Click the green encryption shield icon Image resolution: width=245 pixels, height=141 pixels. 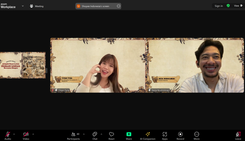click(x=228, y=6)
